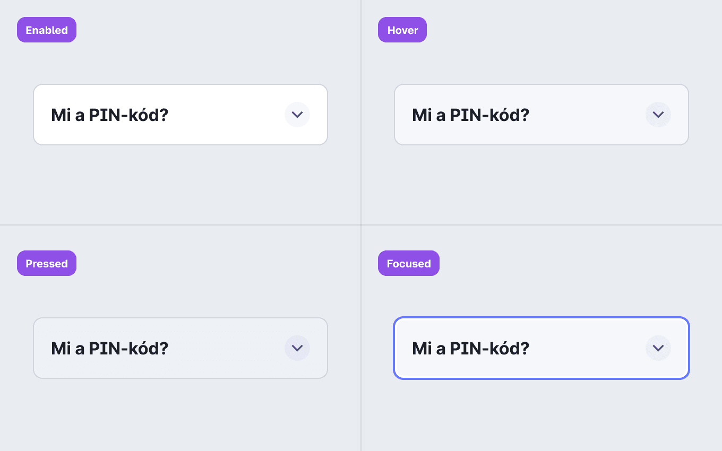This screenshot has width=722, height=451.
Task: Click 'Mi a PIN-kód?' title in Hover card
Action: [x=470, y=115]
